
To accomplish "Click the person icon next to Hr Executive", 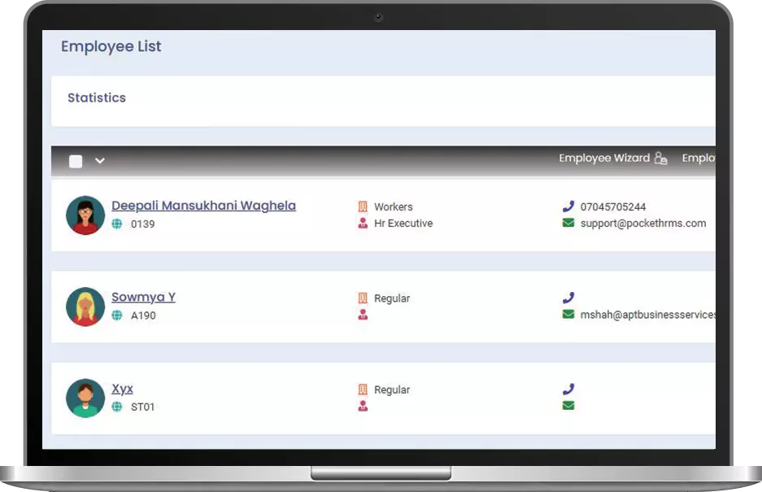I will pyautogui.click(x=363, y=223).
